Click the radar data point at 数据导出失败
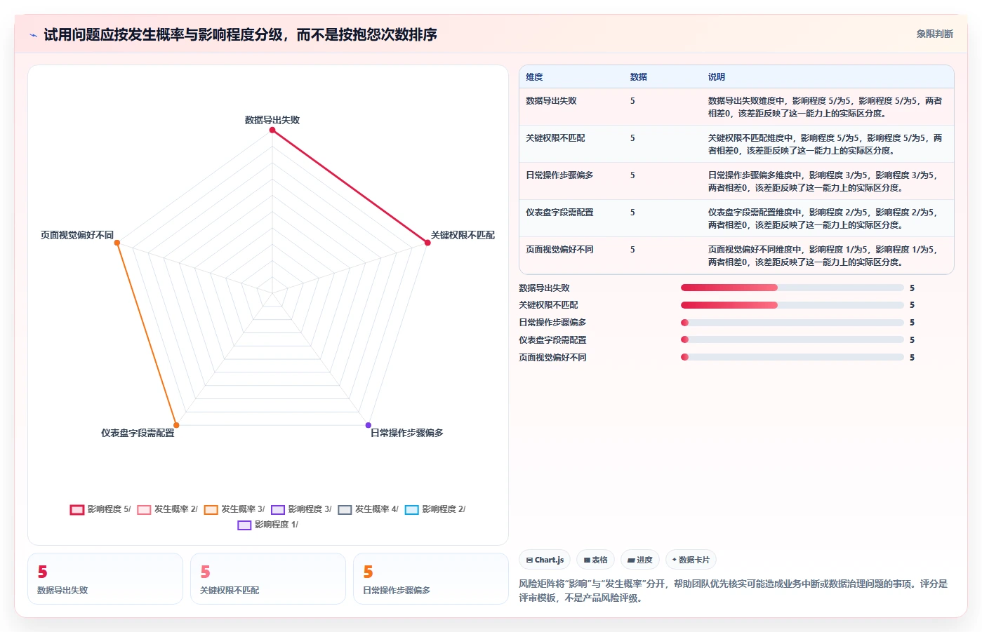The image size is (982, 632). [x=272, y=130]
